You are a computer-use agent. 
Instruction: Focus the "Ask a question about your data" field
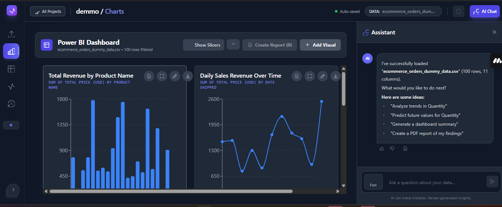[x=435, y=182]
